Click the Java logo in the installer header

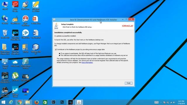56,26
